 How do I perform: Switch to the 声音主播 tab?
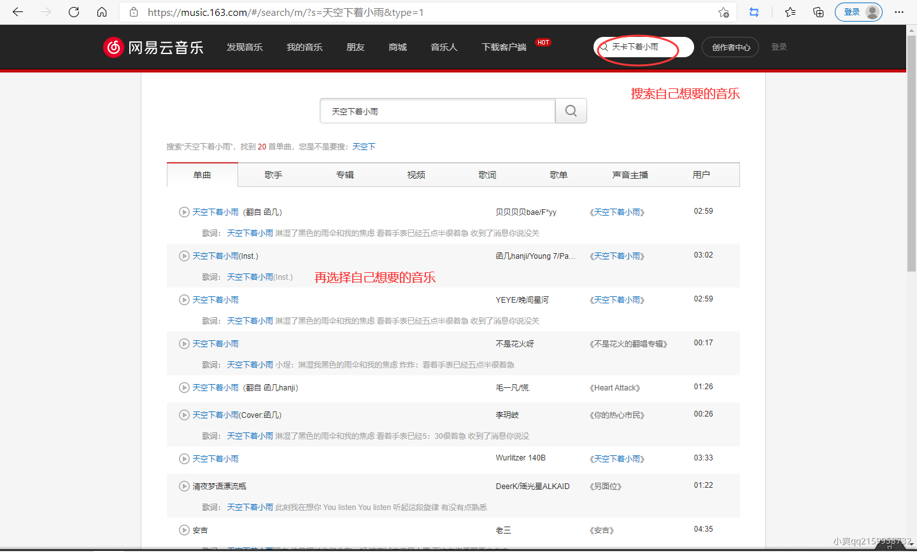coord(630,175)
